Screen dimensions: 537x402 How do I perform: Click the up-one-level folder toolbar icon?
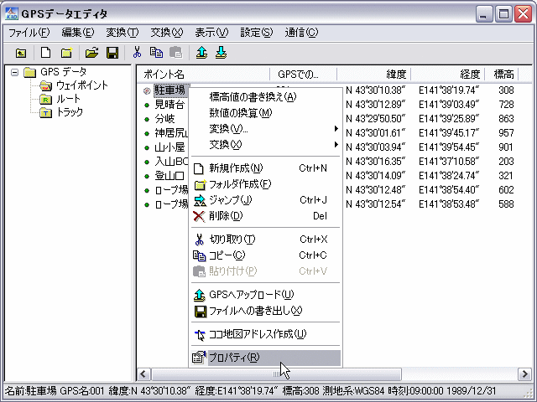(21, 53)
